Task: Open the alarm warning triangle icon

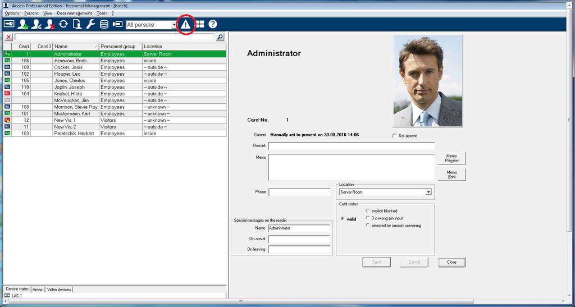Action: click(x=185, y=25)
